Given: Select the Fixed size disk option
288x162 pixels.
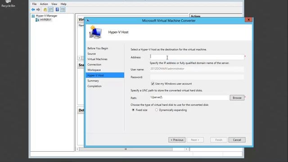Looking at the screenshot, I should (x=133, y=110).
